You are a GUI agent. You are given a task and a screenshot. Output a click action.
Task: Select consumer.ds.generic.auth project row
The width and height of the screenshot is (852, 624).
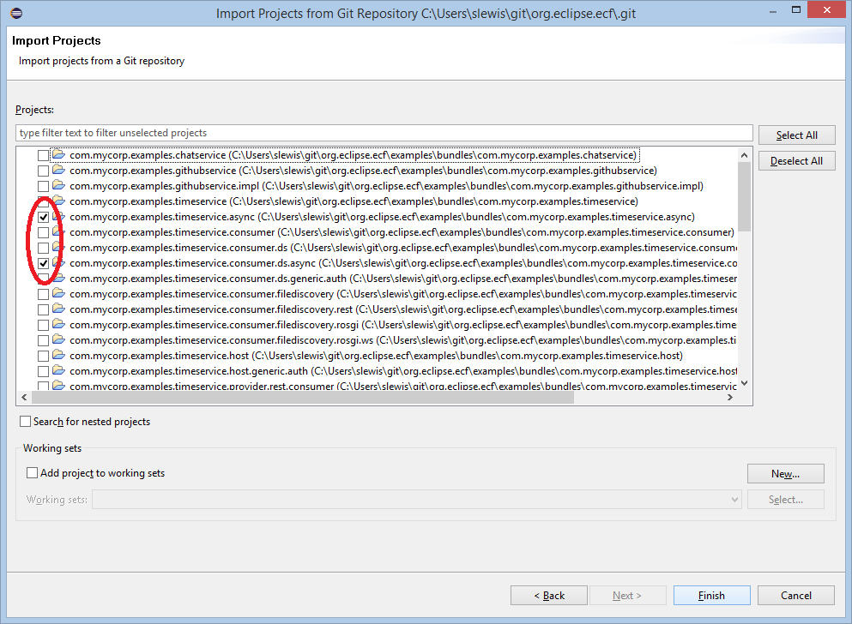point(403,279)
